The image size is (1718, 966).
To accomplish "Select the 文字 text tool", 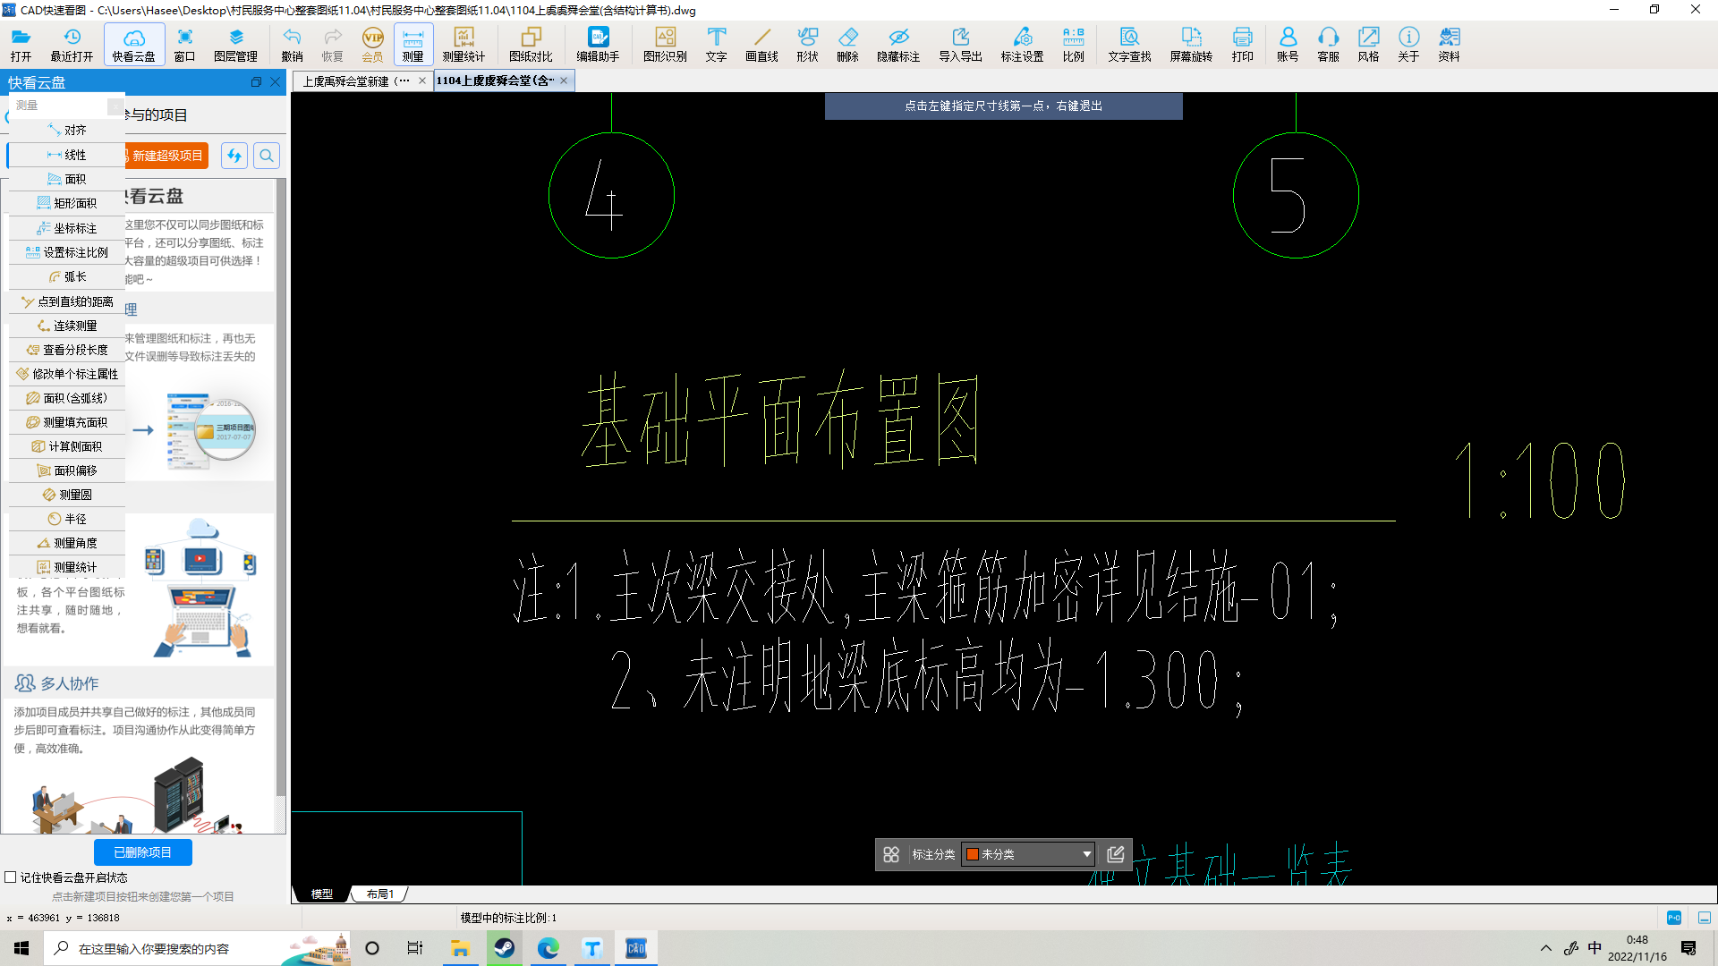I will [x=716, y=44].
